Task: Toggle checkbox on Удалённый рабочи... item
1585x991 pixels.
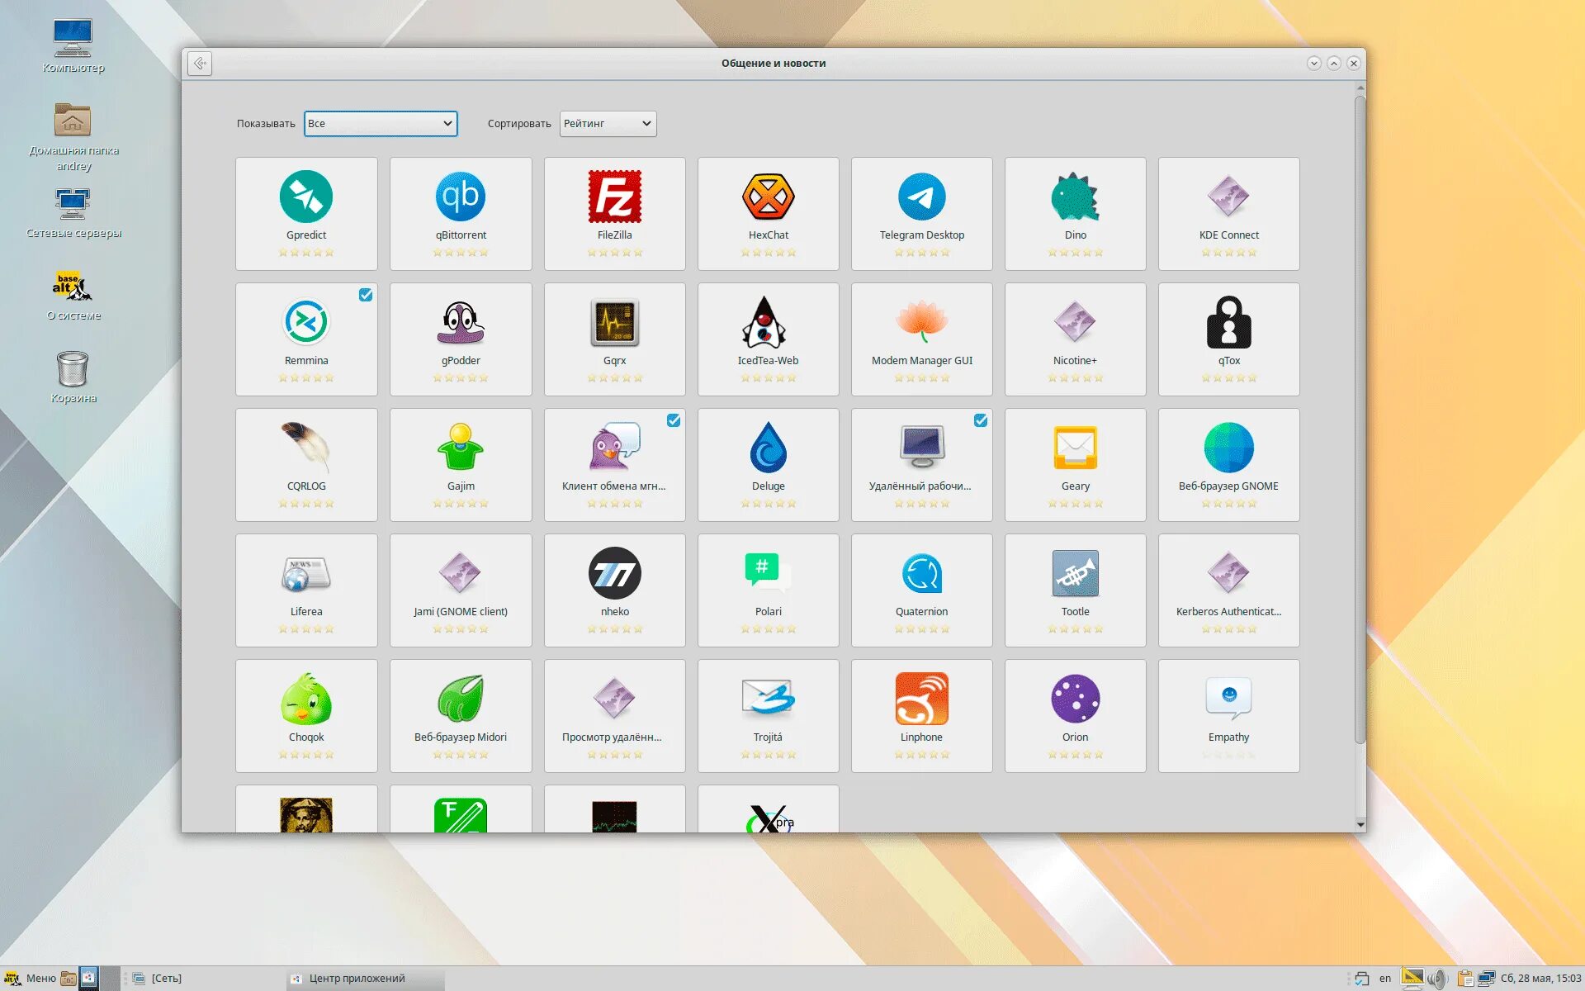Action: [980, 420]
